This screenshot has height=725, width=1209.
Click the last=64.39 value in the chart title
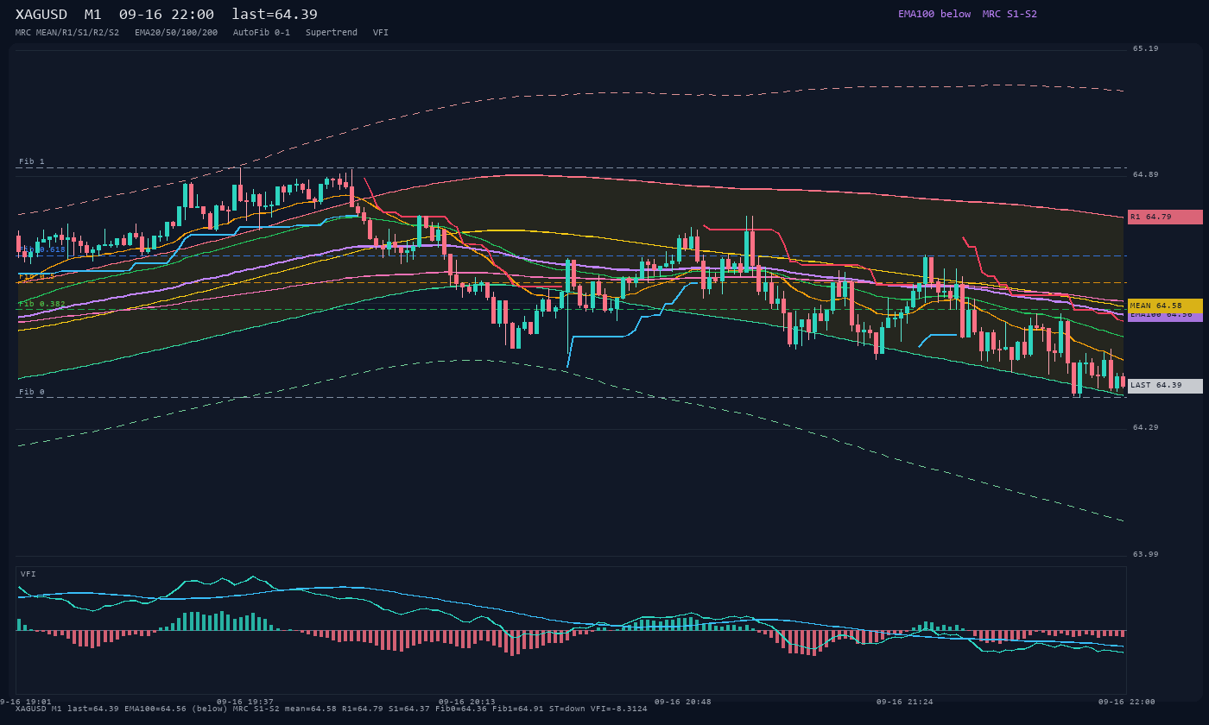(275, 15)
